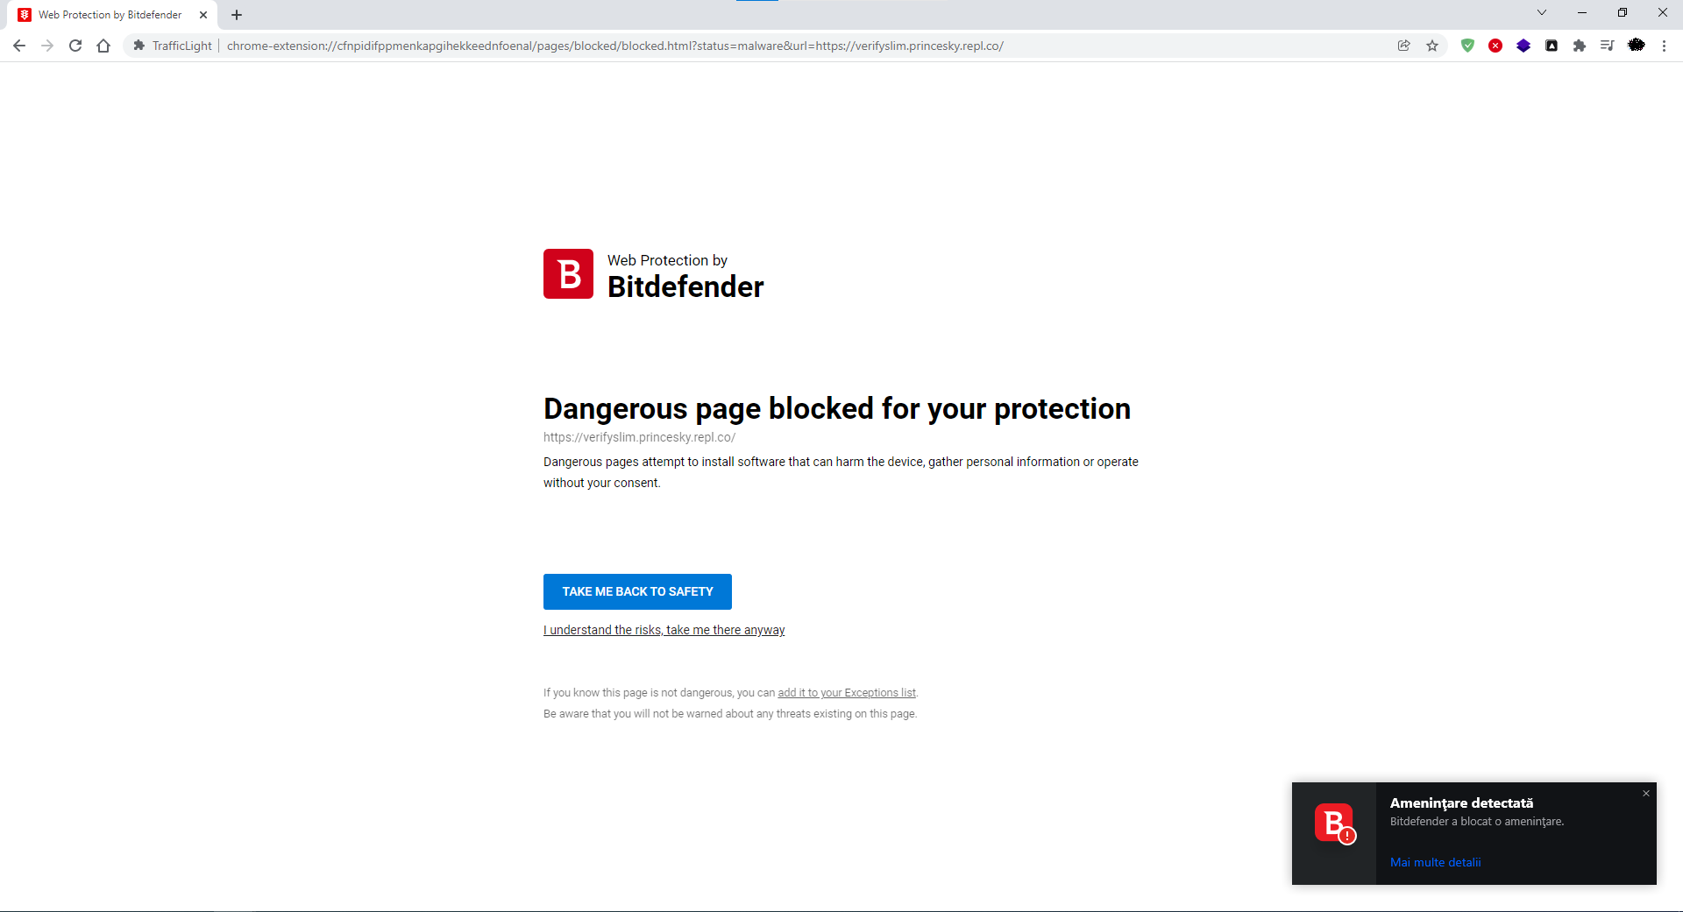Image resolution: width=1683 pixels, height=912 pixels.
Task: Dismiss the Amenințare detectată notification
Action: (1646, 794)
